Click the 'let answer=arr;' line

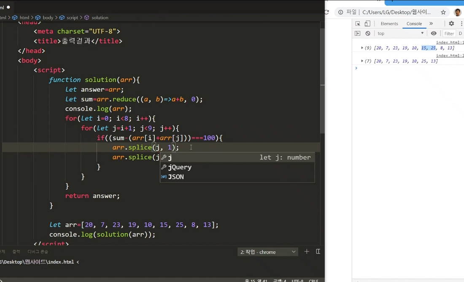pos(94,90)
